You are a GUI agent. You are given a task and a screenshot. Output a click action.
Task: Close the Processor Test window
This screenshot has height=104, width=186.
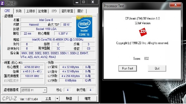(x=175, y=5)
